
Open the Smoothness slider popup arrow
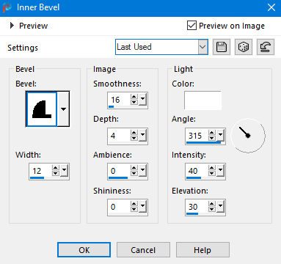point(142,100)
